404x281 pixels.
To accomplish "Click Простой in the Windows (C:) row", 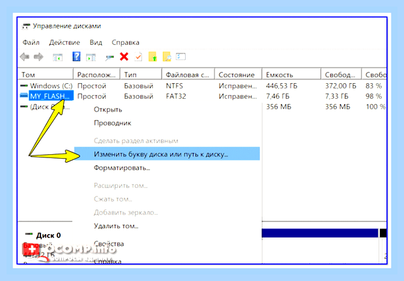I will click(x=92, y=86).
